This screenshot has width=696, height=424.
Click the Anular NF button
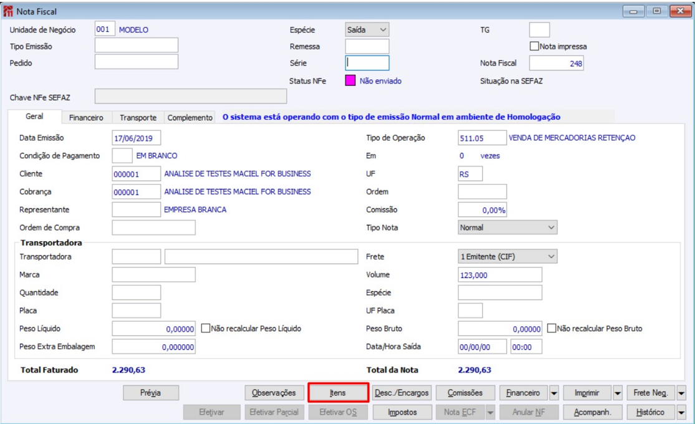[x=529, y=412]
